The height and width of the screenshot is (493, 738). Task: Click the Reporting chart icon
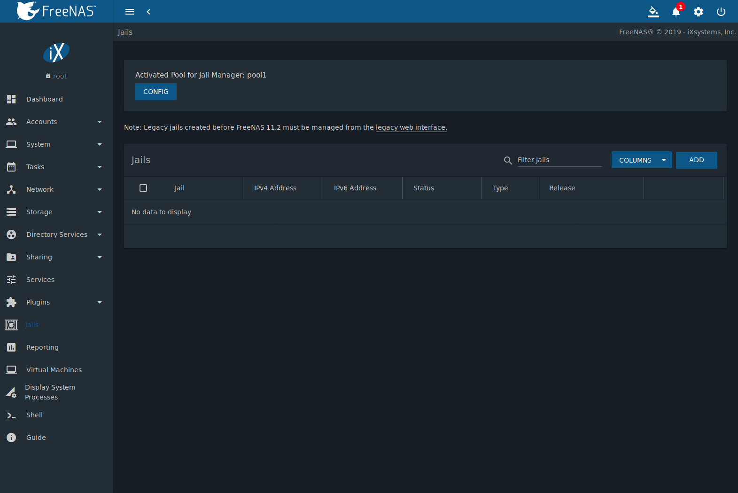(x=11, y=347)
